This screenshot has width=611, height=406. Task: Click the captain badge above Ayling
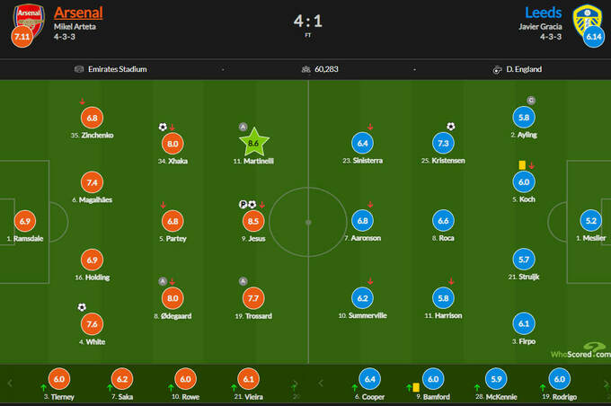[x=531, y=101]
